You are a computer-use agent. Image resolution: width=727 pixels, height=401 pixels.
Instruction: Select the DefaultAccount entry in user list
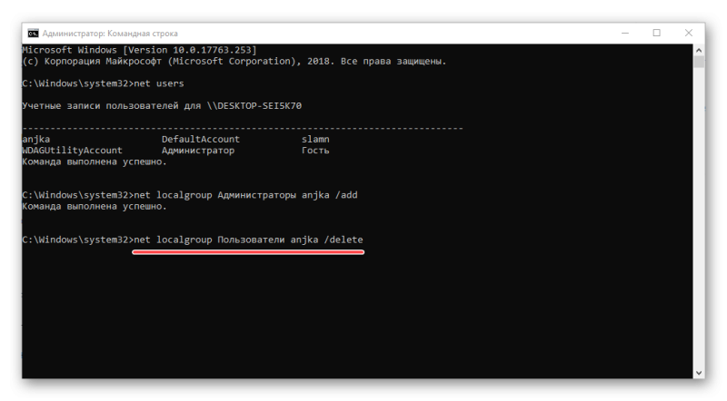(x=201, y=139)
